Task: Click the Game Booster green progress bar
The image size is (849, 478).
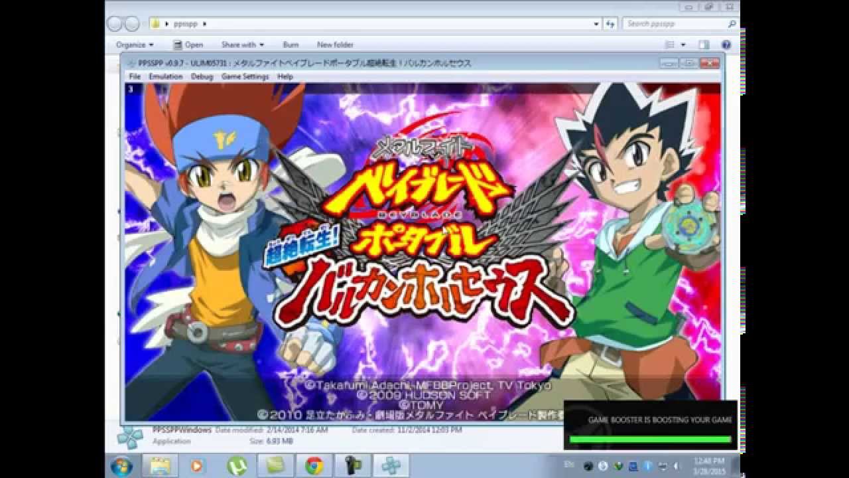Action: pyautogui.click(x=650, y=439)
